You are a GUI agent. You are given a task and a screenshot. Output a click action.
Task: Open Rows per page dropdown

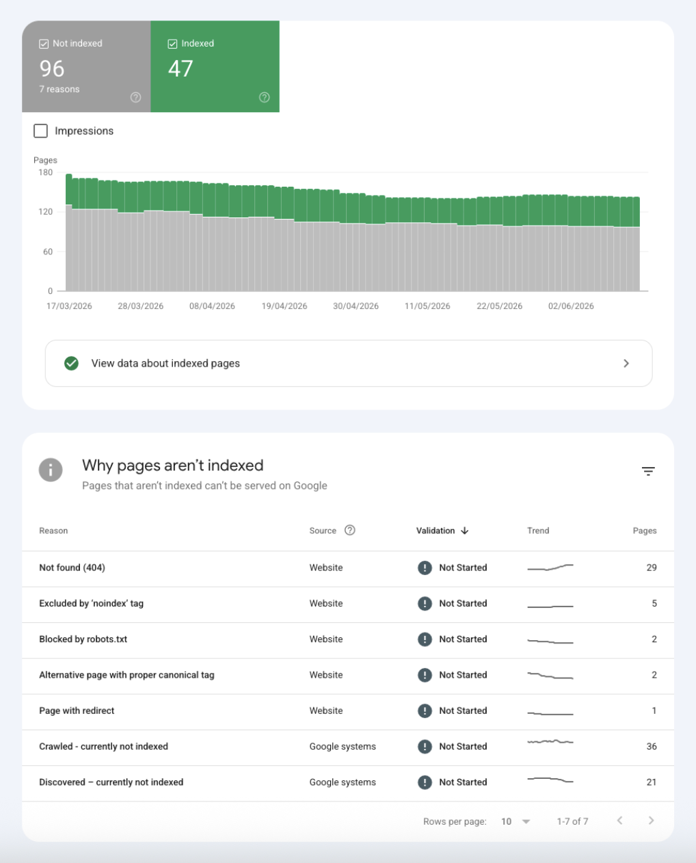516,821
